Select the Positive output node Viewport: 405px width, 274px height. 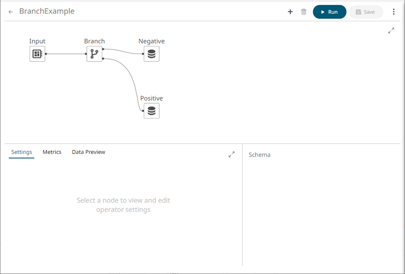coord(151,111)
